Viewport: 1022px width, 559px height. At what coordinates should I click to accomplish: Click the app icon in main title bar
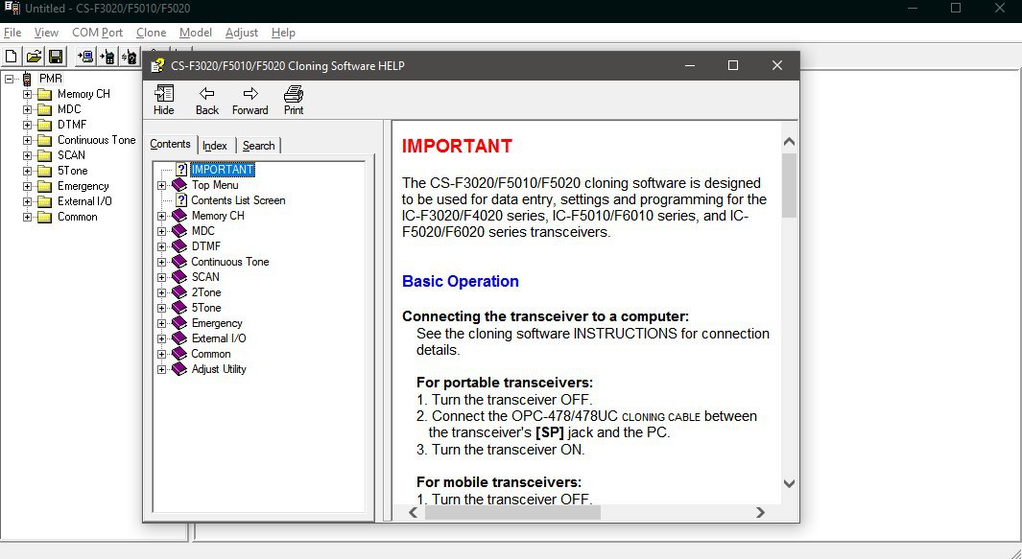(x=12, y=8)
